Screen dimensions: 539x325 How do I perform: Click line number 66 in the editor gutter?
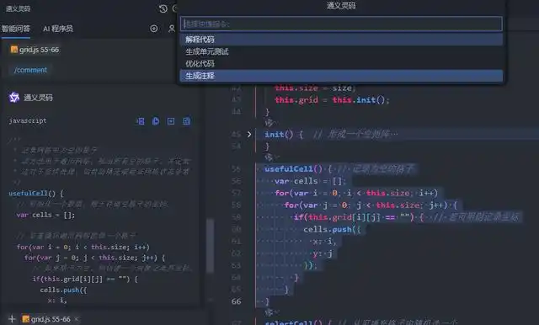(236, 301)
